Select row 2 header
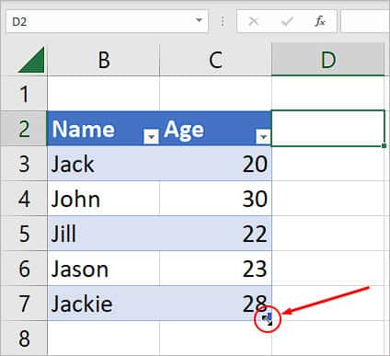 (24, 129)
